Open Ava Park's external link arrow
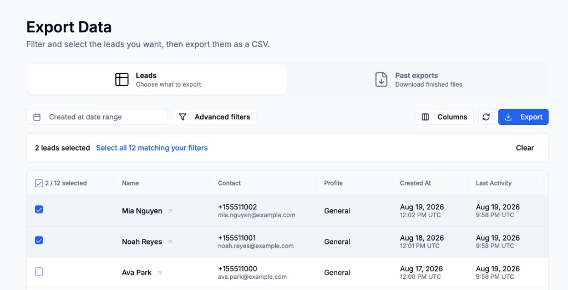This screenshot has width=568, height=290. [x=159, y=273]
